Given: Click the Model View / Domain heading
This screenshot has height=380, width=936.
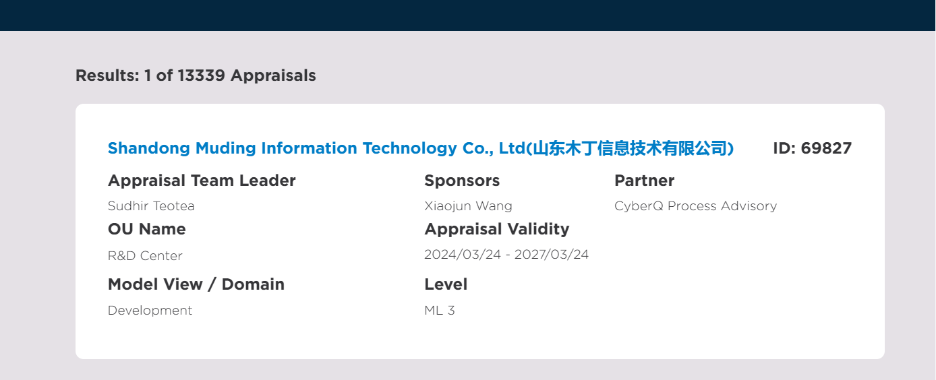Looking at the screenshot, I should (196, 284).
